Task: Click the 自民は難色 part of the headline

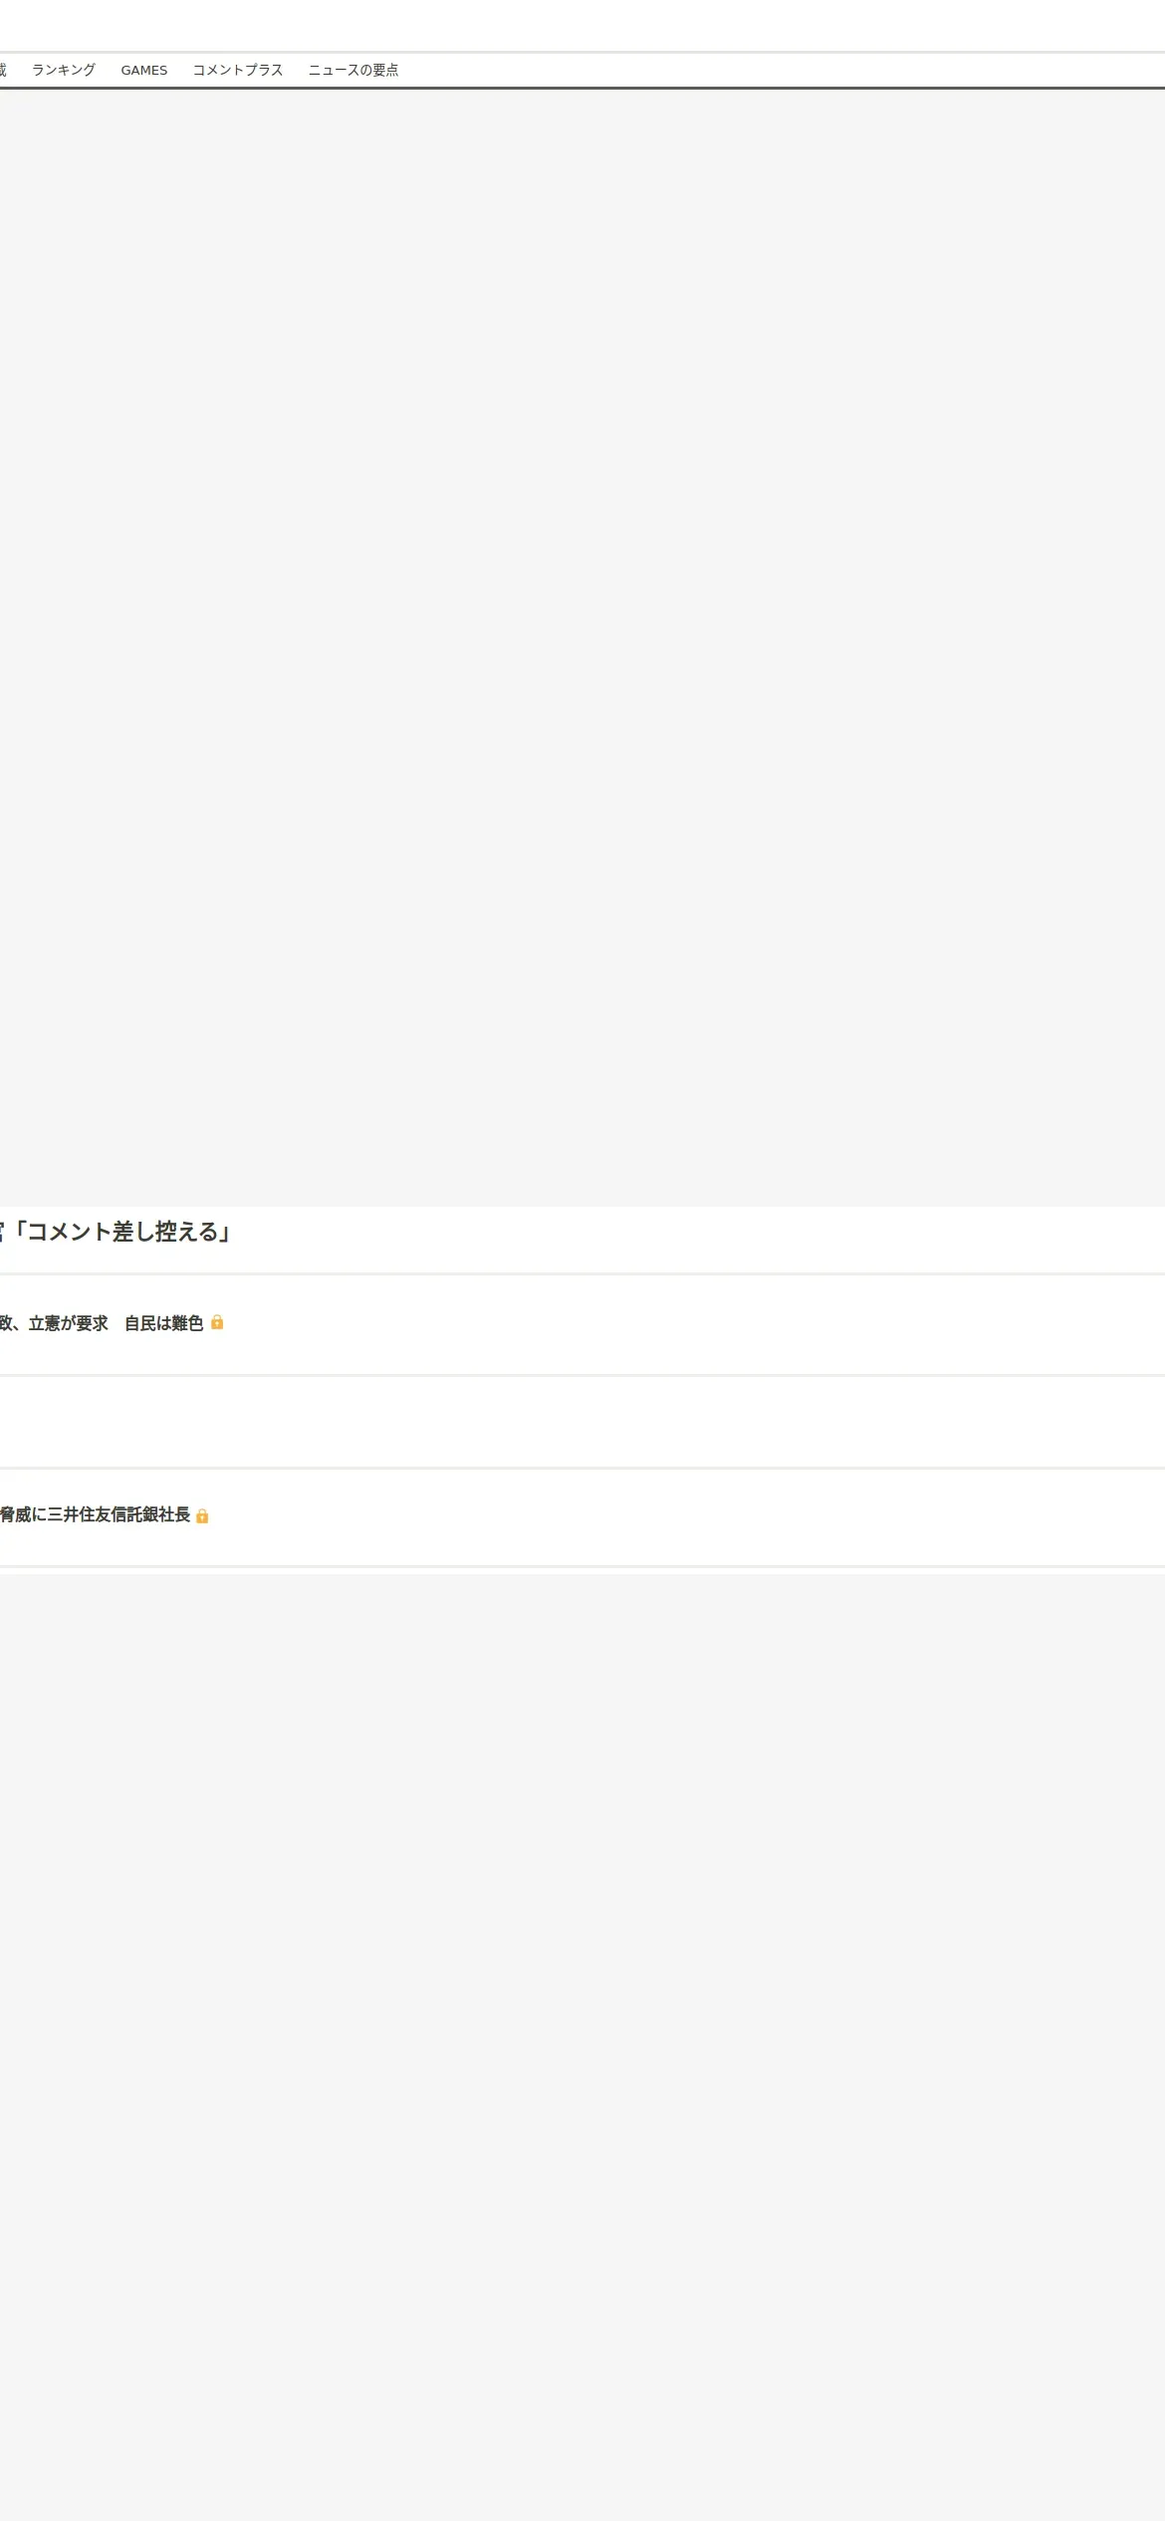Action: point(163,1323)
